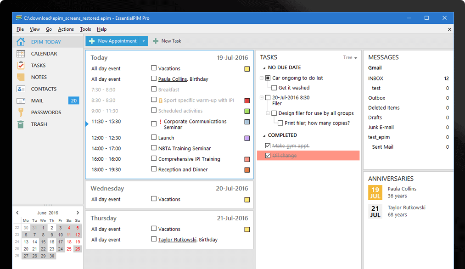
Task: Open the New Appointment dropdown arrow
Action: [144, 41]
